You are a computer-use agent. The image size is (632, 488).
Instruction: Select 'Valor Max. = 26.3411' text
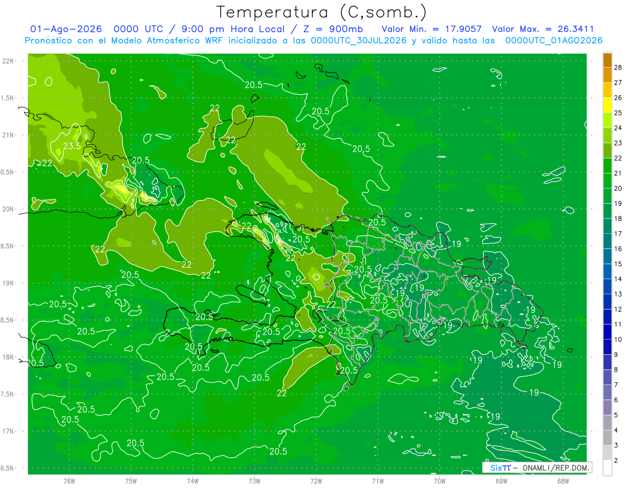click(543, 29)
